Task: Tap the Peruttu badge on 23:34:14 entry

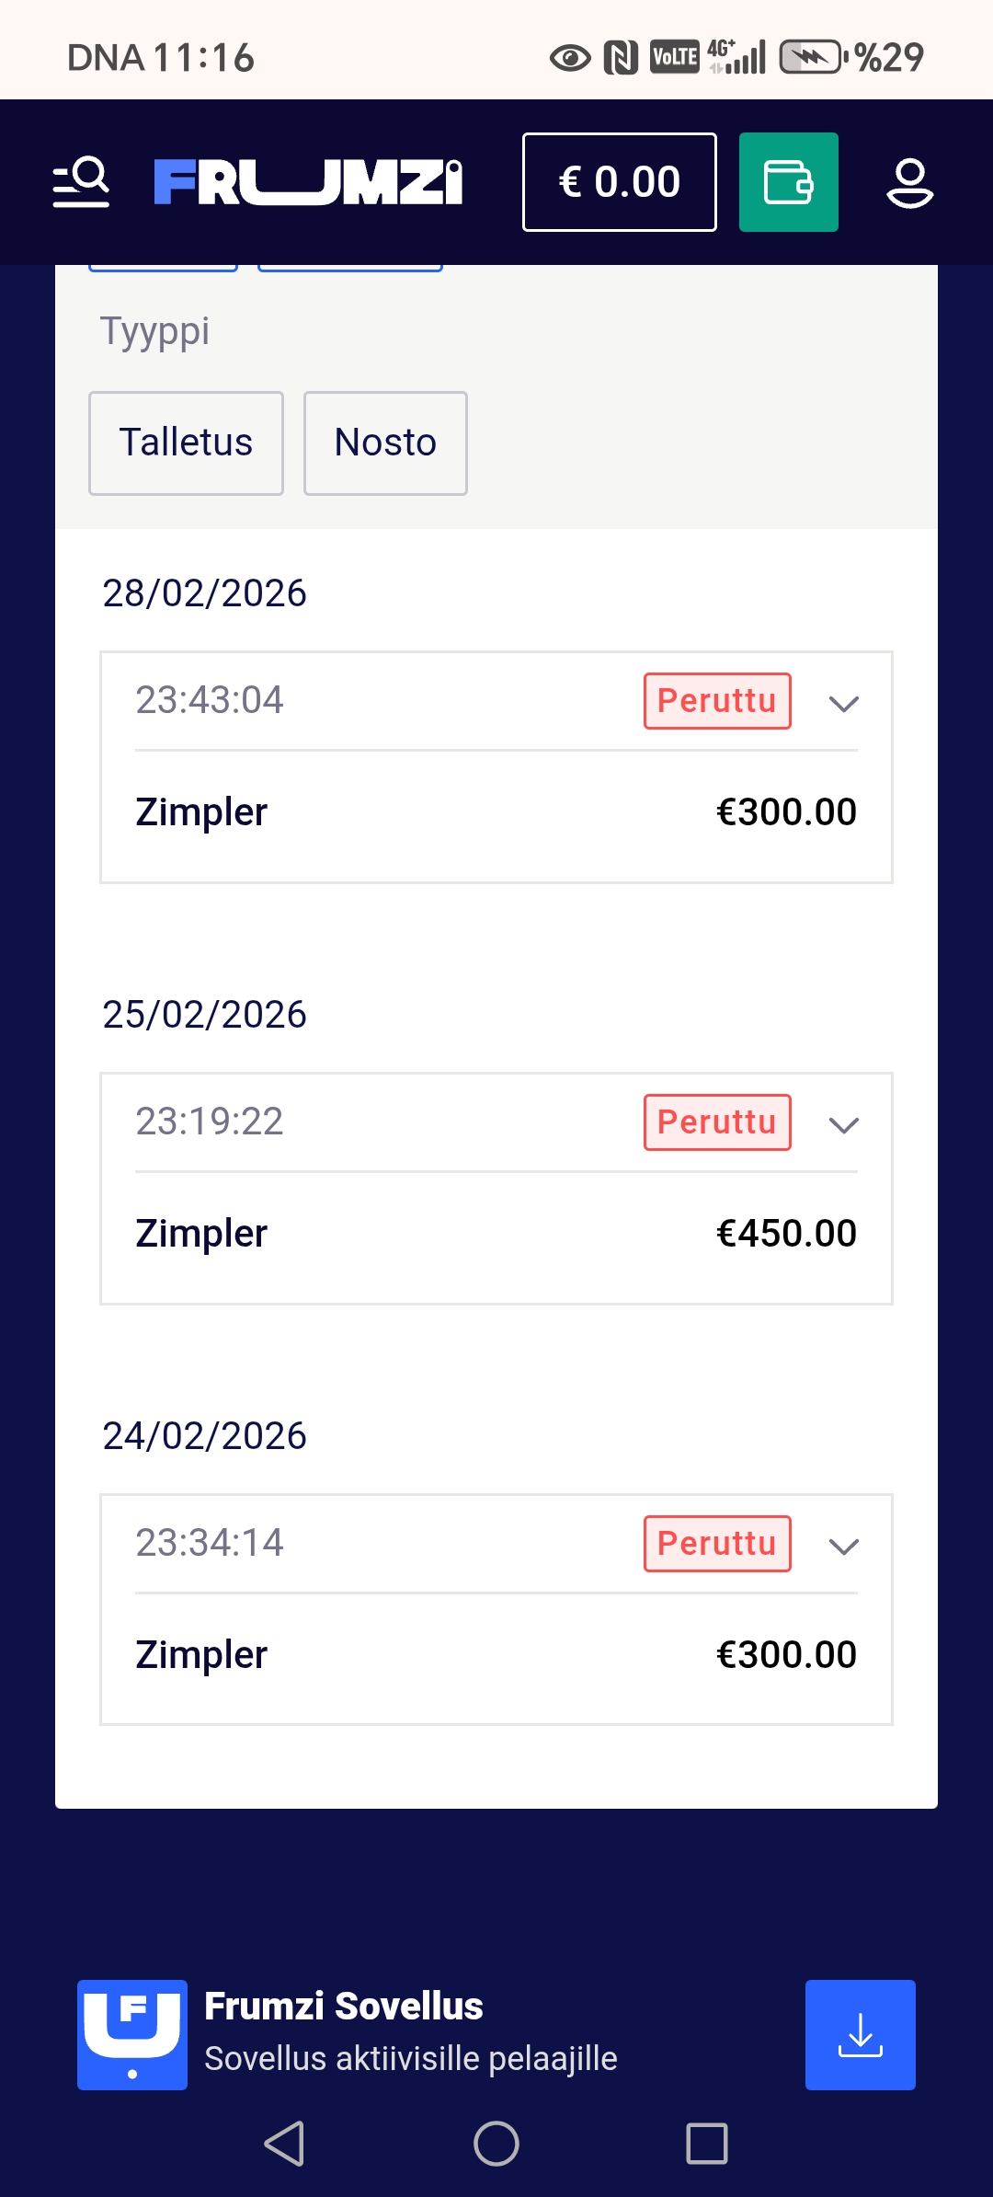Action: coord(717,1544)
